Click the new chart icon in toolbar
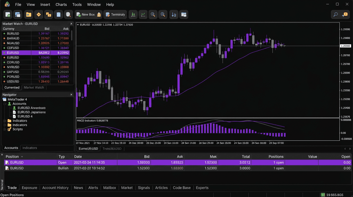This screenshot has width=353, height=197. pos(8,15)
